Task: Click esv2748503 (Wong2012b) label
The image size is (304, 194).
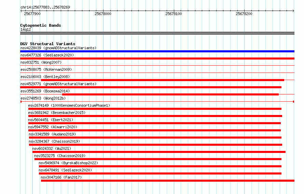Action: (x=43, y=98)
